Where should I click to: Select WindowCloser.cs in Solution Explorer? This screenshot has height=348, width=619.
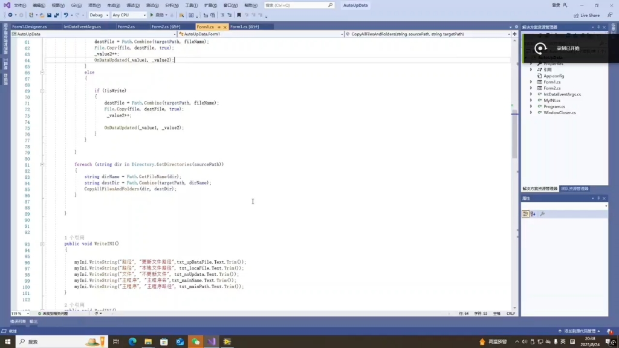tap(559, 113)
